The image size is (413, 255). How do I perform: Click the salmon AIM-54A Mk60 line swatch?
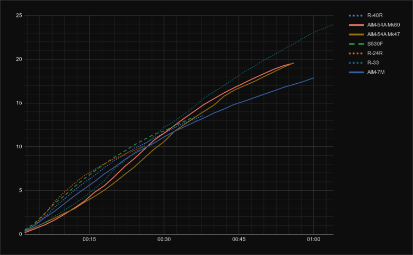(356, 24)
